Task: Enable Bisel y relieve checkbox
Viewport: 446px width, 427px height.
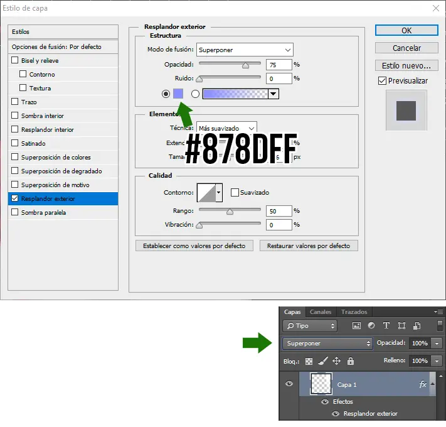Action: point(15,60)
